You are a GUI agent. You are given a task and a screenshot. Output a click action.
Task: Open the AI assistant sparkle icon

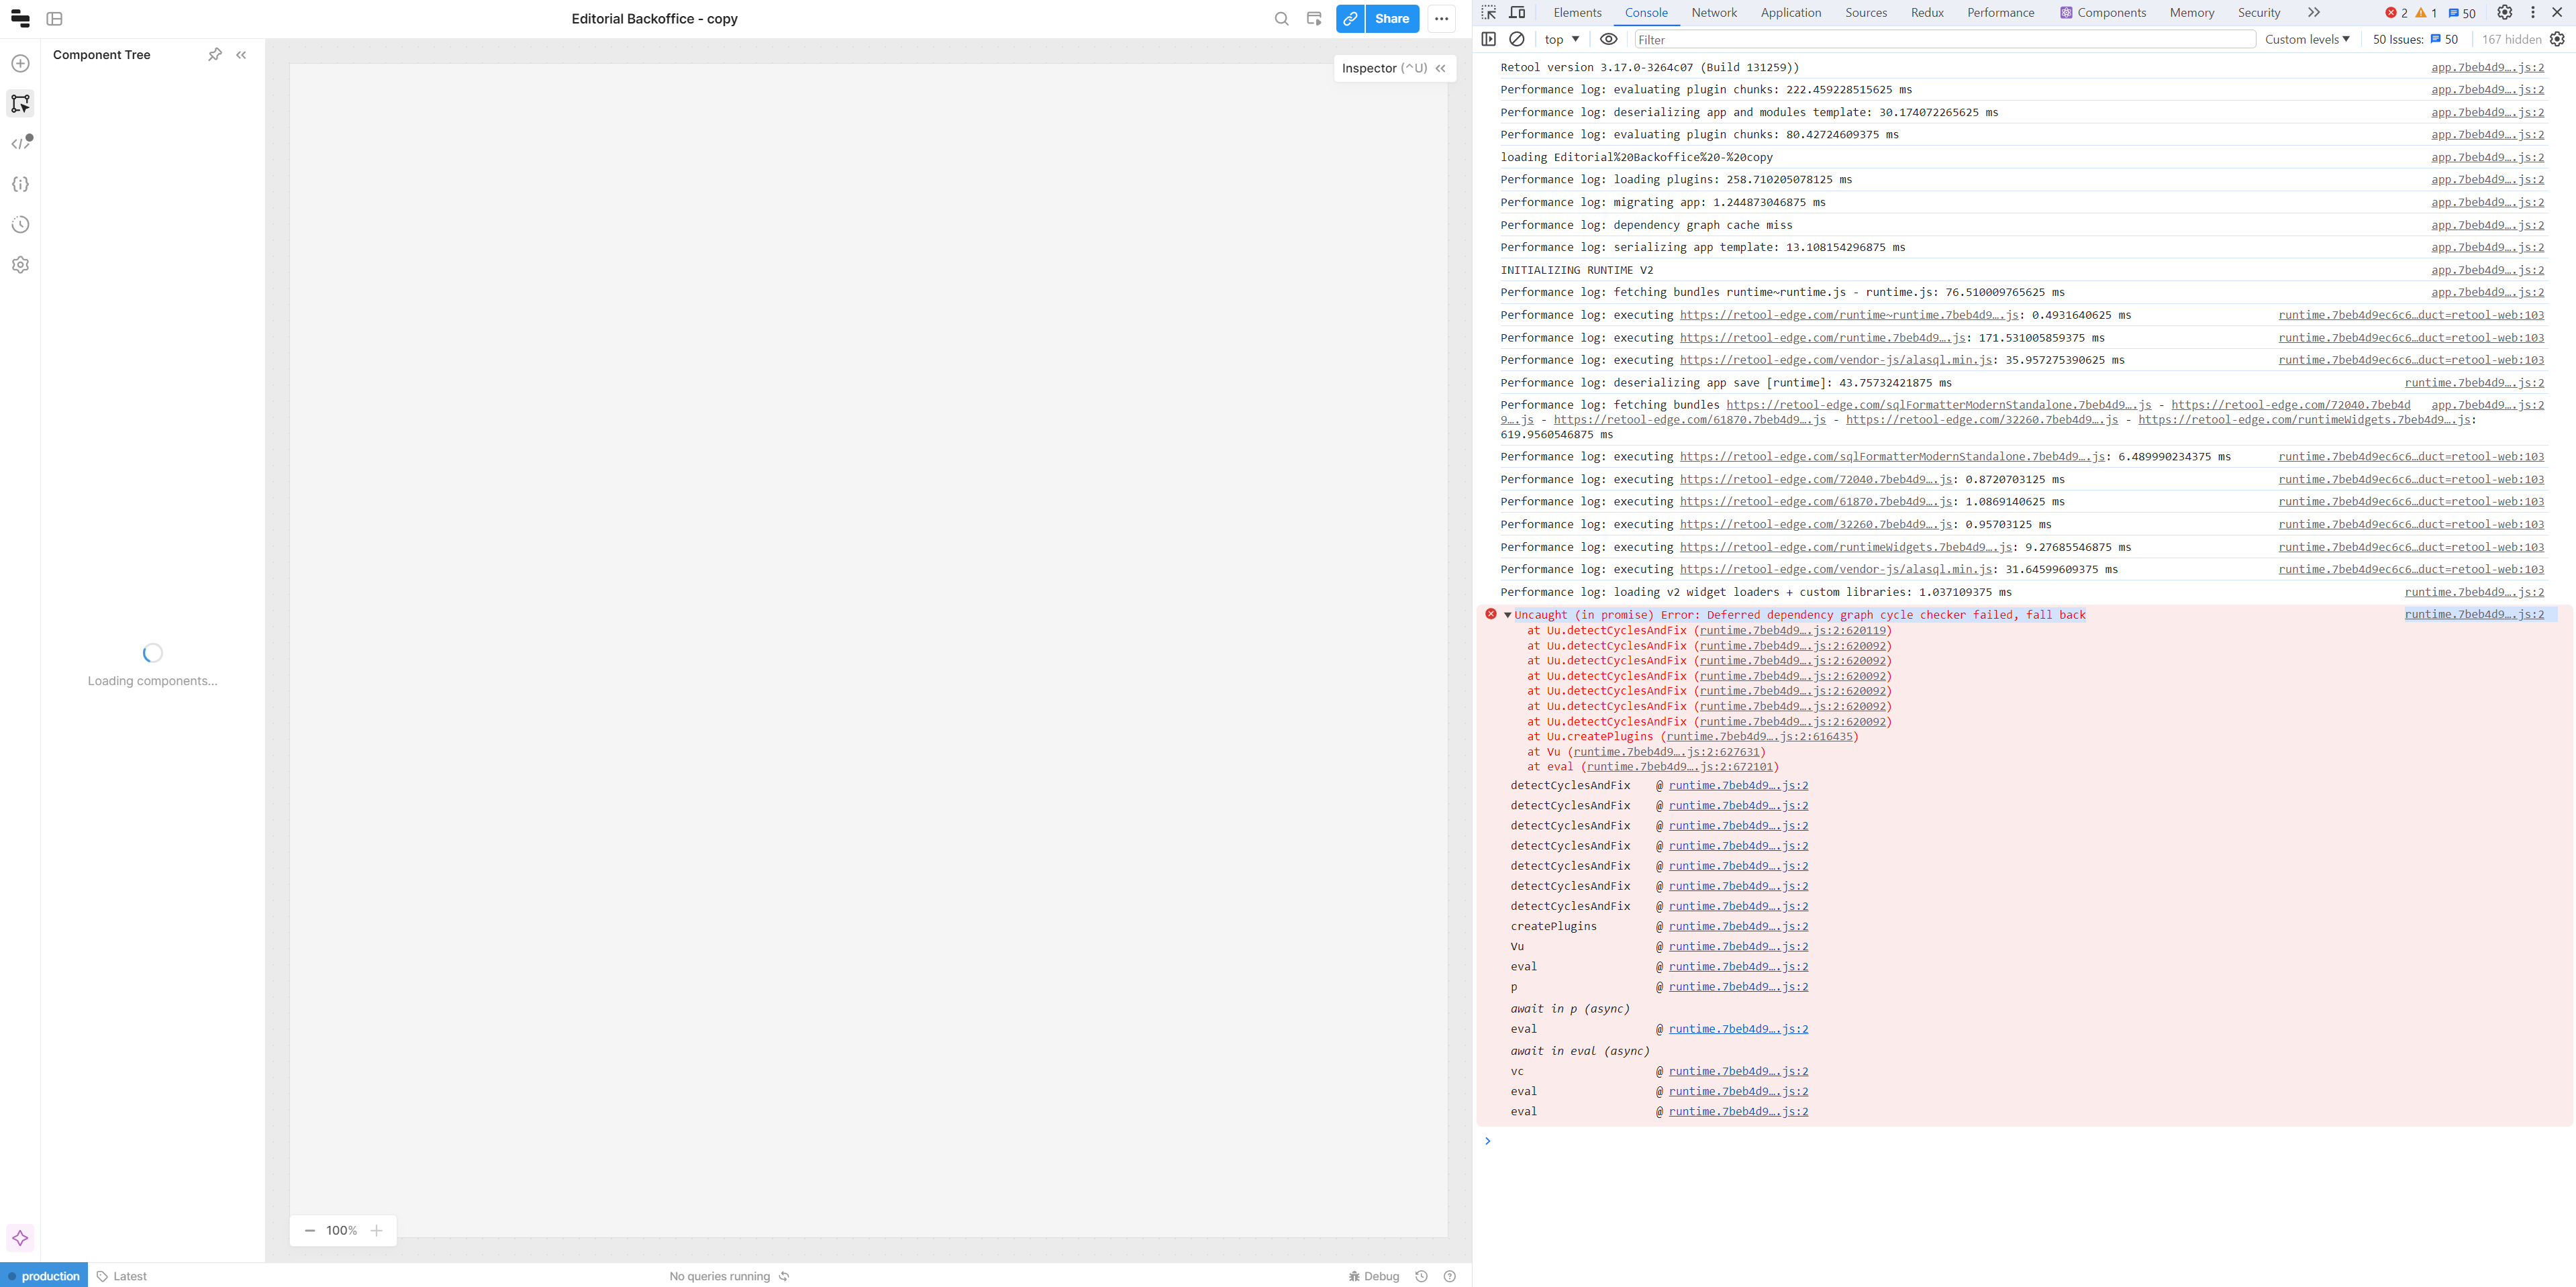[20, 1238]
